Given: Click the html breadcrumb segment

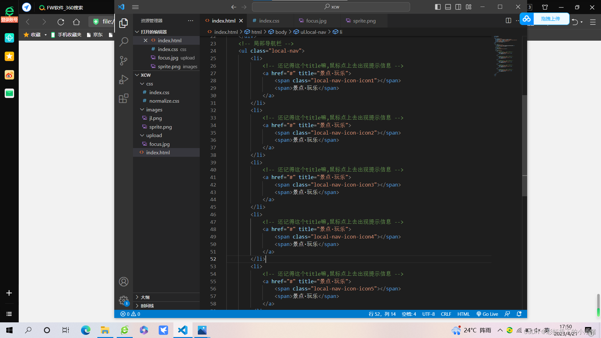Looking at the screenshot, I should click(253, 32).
